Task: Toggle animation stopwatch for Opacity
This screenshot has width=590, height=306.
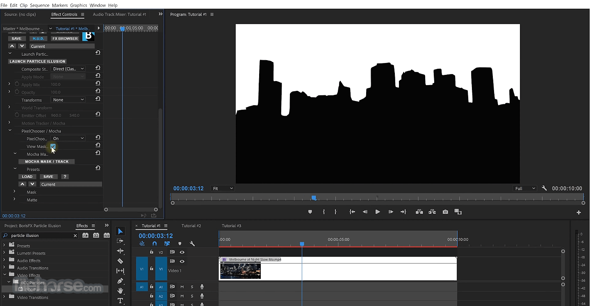Action: click(17, 92)
